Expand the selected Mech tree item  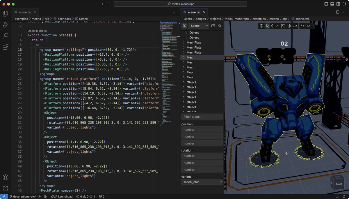[184, 57]
